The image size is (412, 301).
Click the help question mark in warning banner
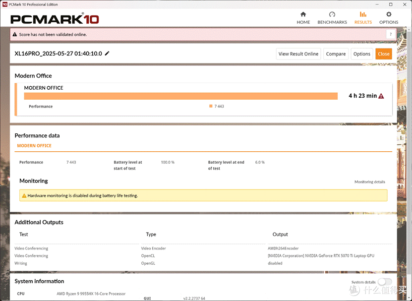391,34
